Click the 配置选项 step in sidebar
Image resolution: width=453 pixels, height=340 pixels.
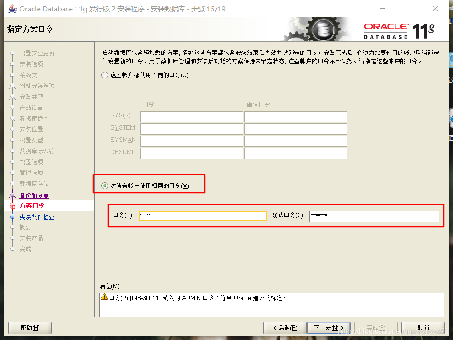point(31,162)
